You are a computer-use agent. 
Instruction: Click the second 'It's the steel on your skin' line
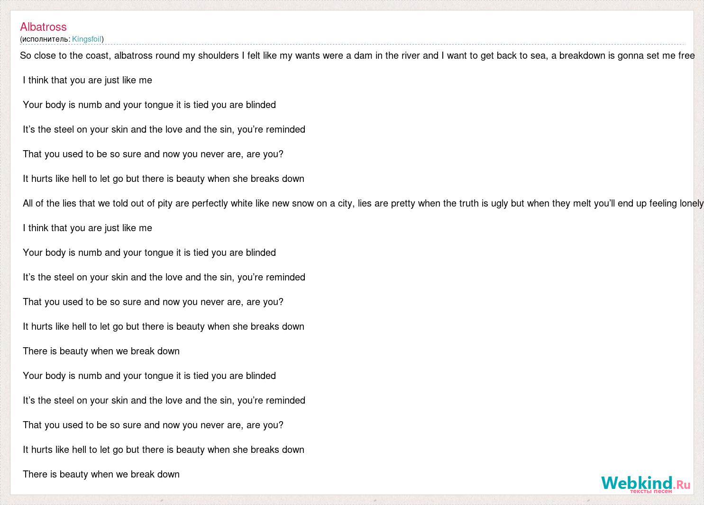click(164, 277)
